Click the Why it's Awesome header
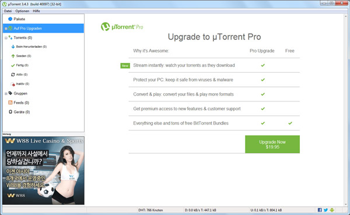Viewport: 350px width, 215px height. pyautogui.click(x=151, y=51)
